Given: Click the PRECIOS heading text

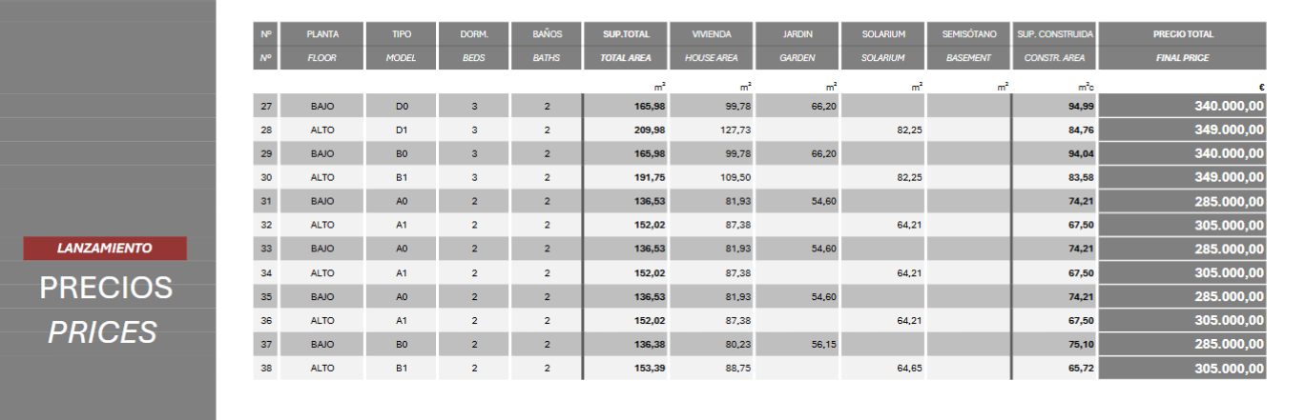Looking at the screenshot, I should [x=106, y=288].
